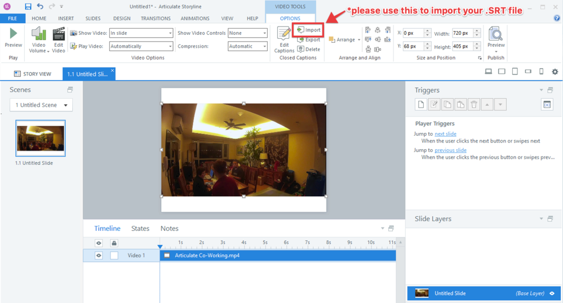This screenshot has height=303, width=563.
Task: Switch to phone portrait preview
Action: pos(542,72)
